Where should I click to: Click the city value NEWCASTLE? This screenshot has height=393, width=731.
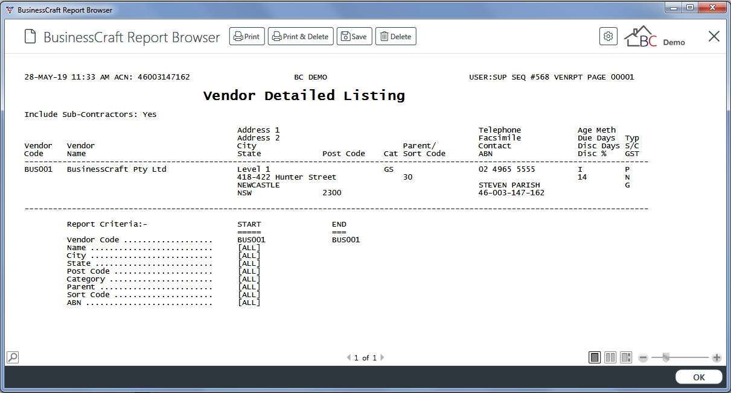tap(258, 185)
